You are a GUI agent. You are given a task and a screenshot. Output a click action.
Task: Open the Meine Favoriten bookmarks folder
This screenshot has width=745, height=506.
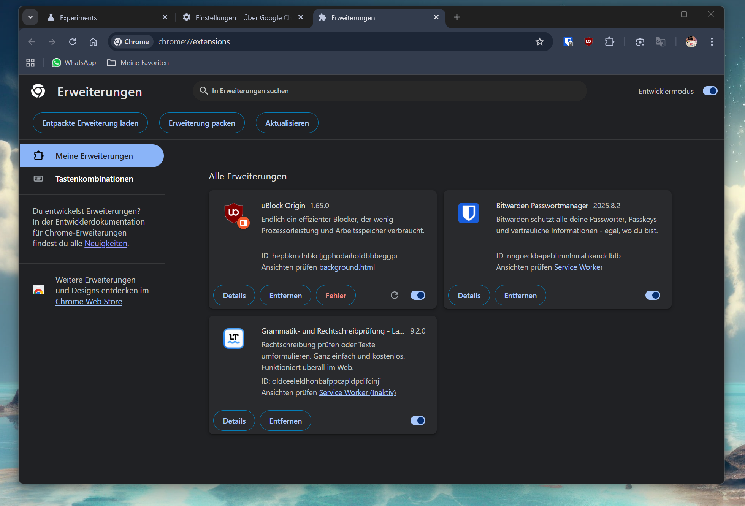(138, 63)
